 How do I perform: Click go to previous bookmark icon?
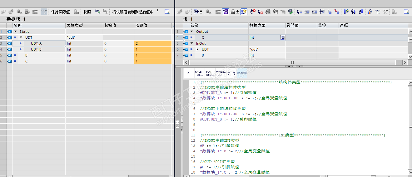coord(361,12)
